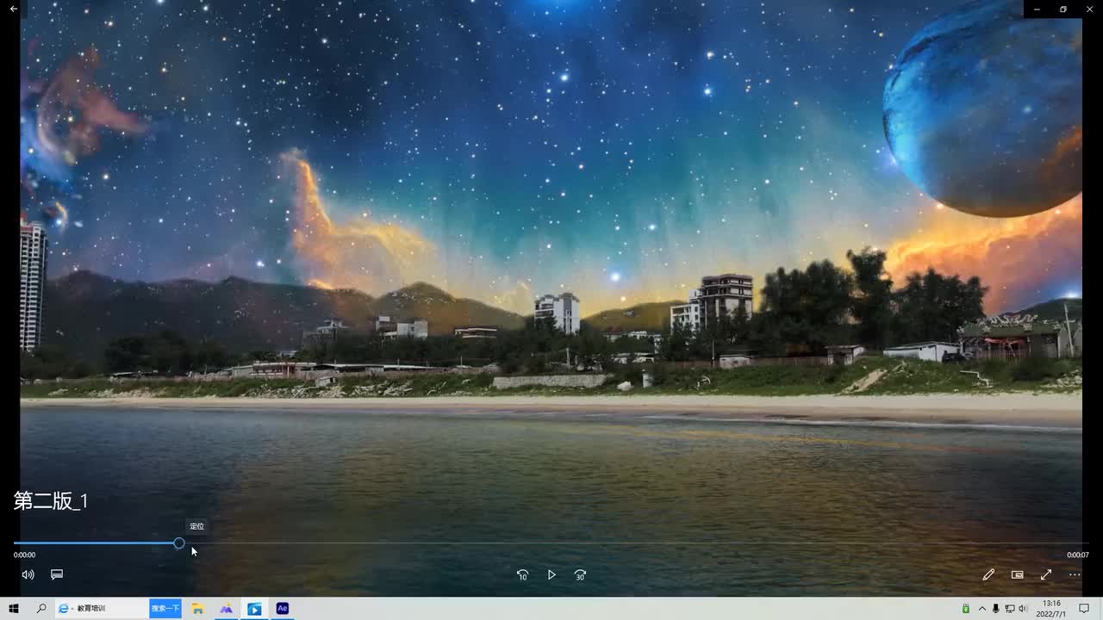The image size is (1103, 620).
Task: Close the video player window
Action: click(1089, 9)
